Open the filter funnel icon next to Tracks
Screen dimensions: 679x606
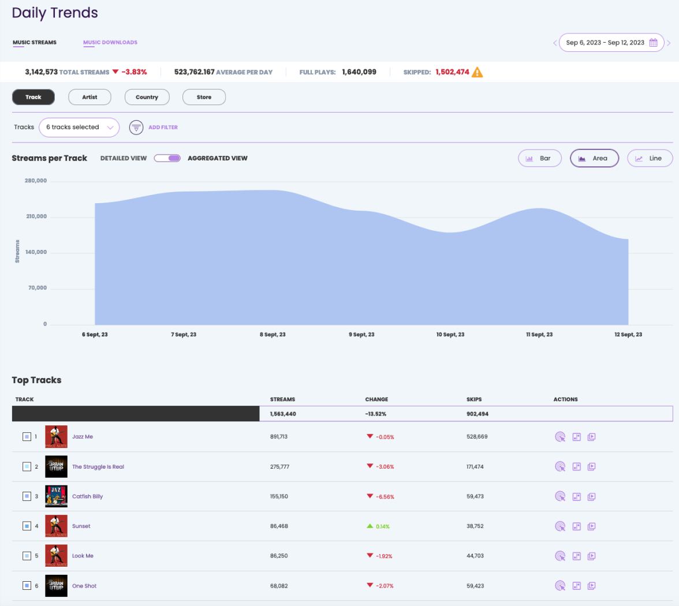[x=136, y=127]
